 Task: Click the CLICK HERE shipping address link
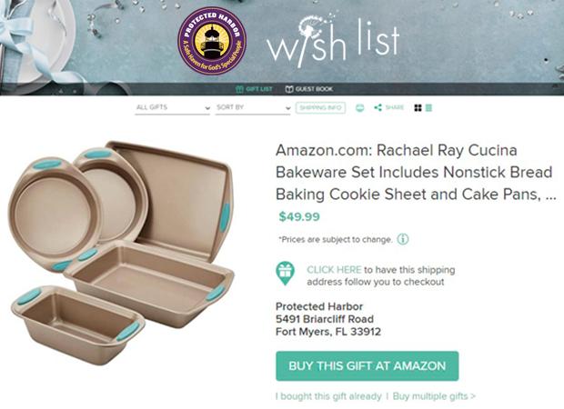(x=334, y=270)
